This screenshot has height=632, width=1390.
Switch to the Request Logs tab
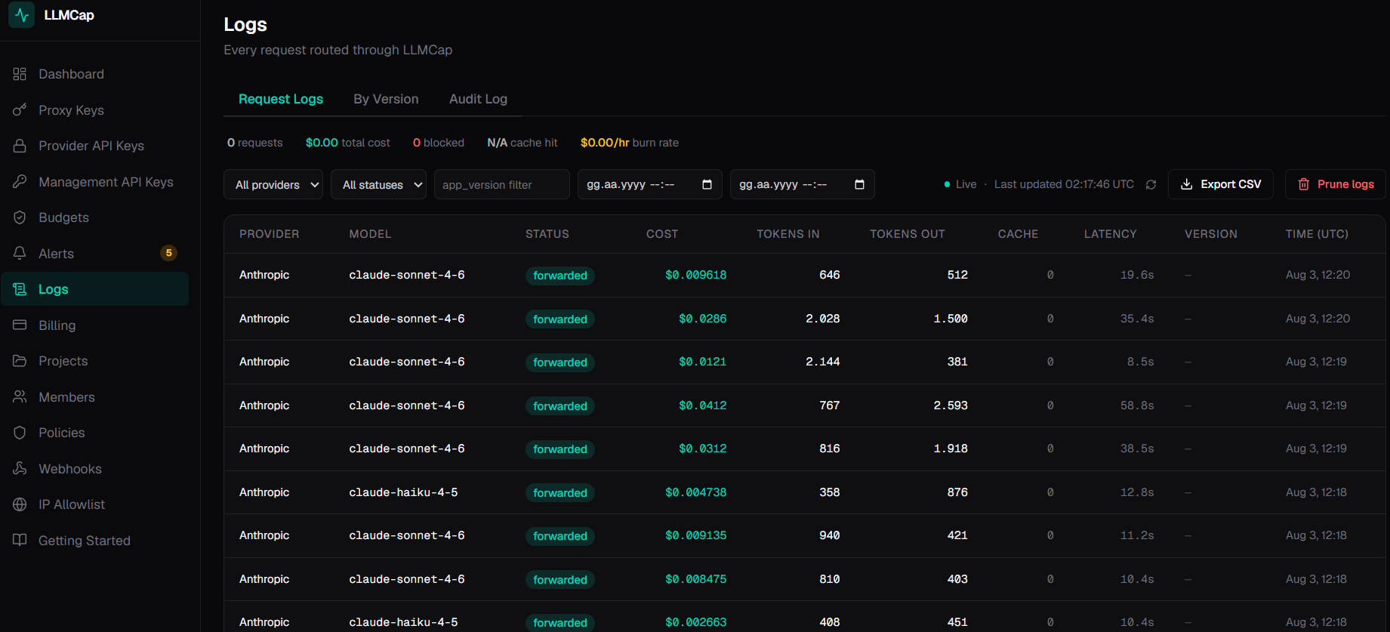[281, 99]
